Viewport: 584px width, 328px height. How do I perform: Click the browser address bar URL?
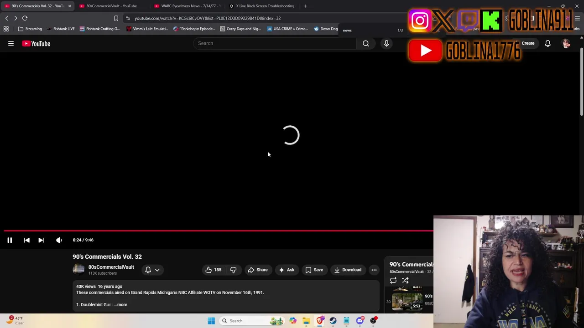pyautogui.click(x=208, y=18)
